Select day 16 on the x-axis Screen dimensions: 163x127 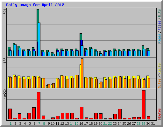point(81,124)
